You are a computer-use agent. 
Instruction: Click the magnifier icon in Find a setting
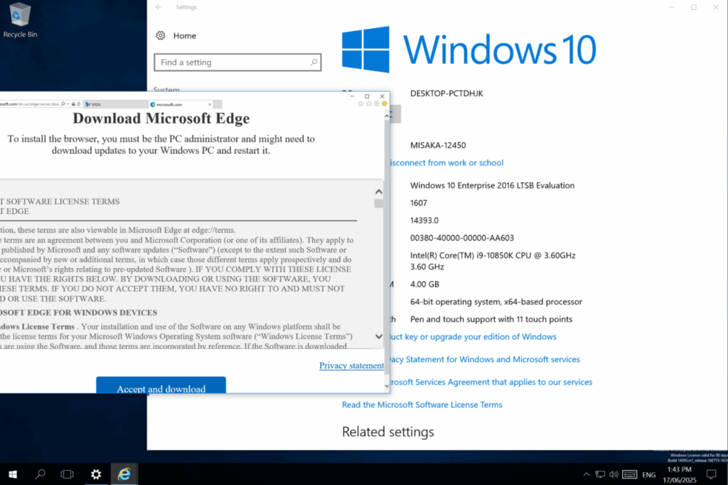pyautogui.click(x=314, y=63)
